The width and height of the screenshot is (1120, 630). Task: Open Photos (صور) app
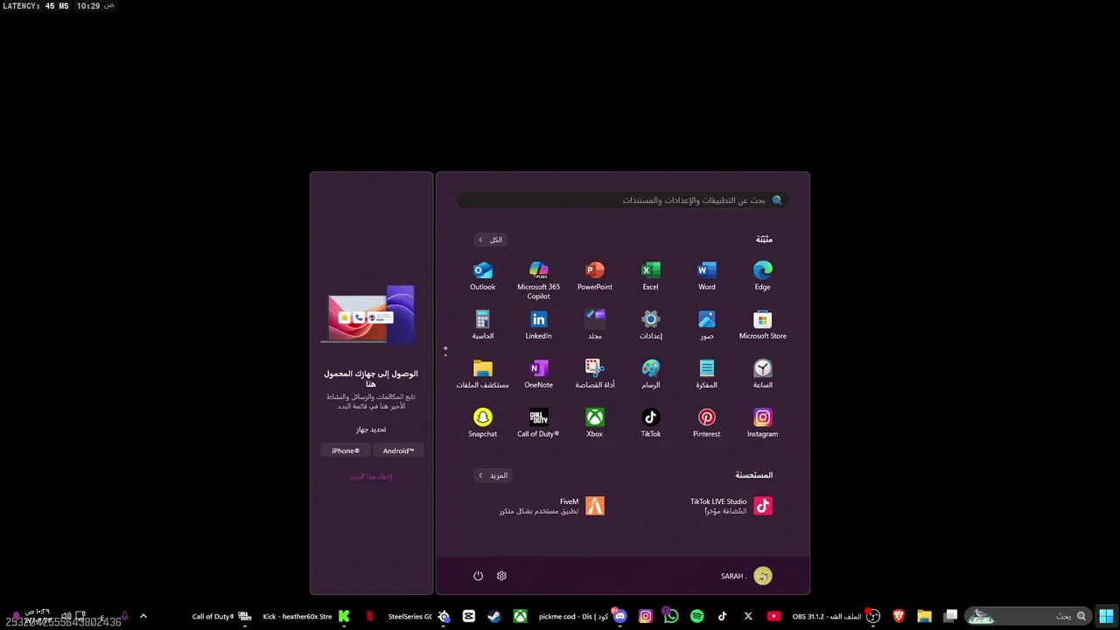point(707,325)
